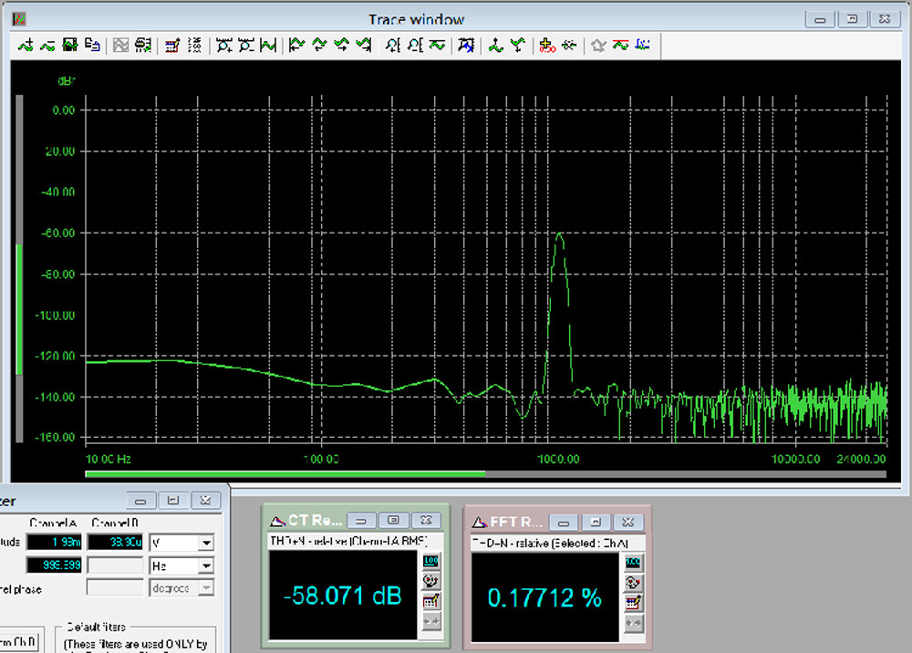Click the 999.999 frequency readout field

[55, 565]
